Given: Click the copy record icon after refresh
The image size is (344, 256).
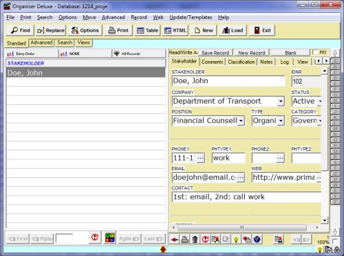Looking at the screenshot, I should coord(215,240).
